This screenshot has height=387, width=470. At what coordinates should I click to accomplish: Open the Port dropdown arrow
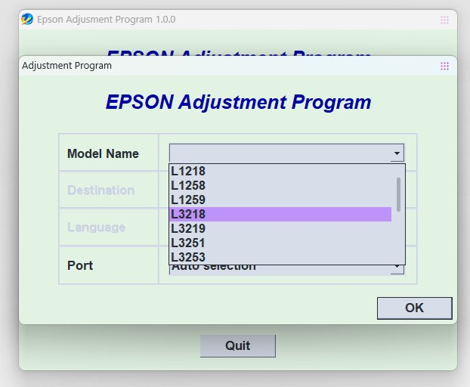(x=397, y=267)
